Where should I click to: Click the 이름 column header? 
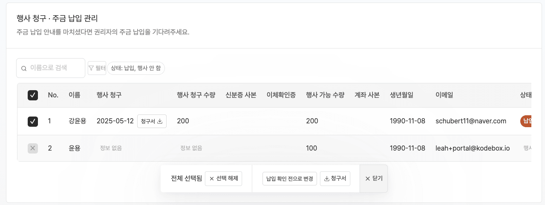pyautogui.click(x=74, y=95)
